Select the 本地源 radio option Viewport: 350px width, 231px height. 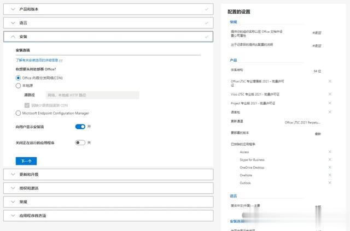tap(18, 86)
